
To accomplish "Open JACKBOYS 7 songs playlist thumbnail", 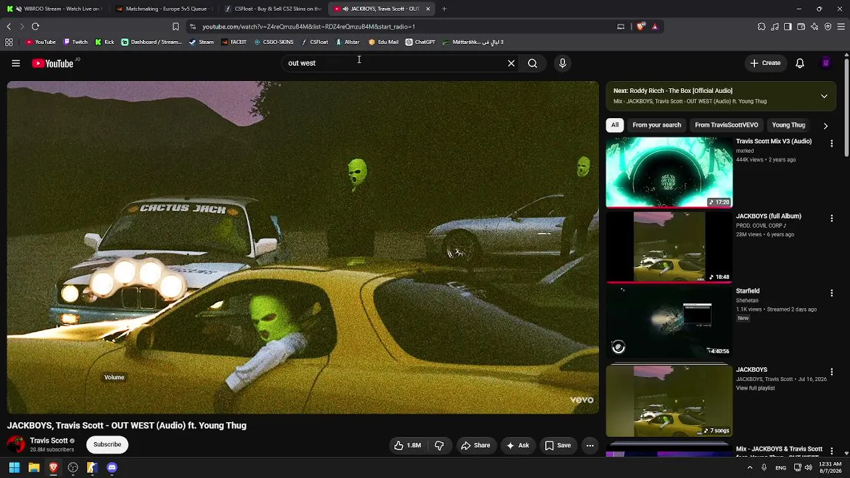I will click(x=669, y=402).
